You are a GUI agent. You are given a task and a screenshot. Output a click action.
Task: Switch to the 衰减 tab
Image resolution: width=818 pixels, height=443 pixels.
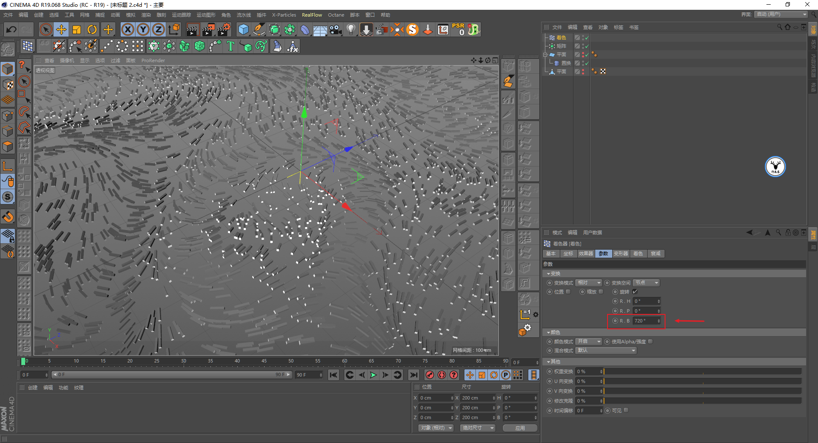pyautogui.click(x=656, y=254)
